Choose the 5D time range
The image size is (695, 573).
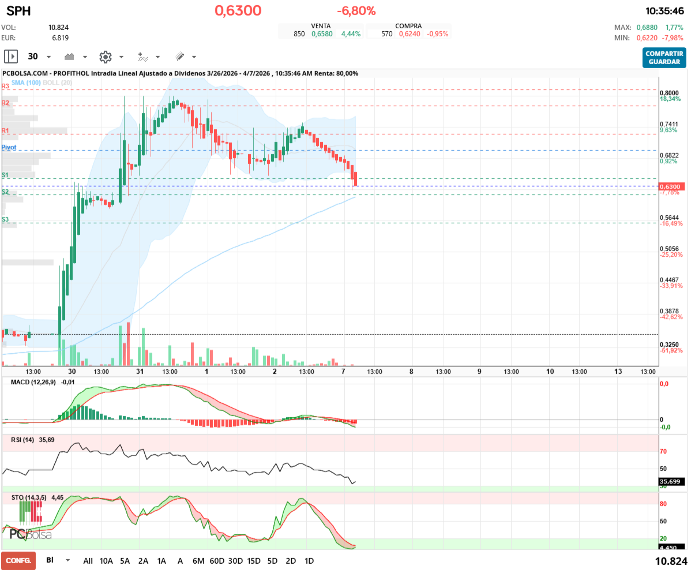[272, 561]
